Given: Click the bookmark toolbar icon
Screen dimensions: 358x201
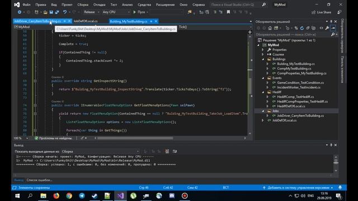Looking at the screenshot, I should click(228, 12).
